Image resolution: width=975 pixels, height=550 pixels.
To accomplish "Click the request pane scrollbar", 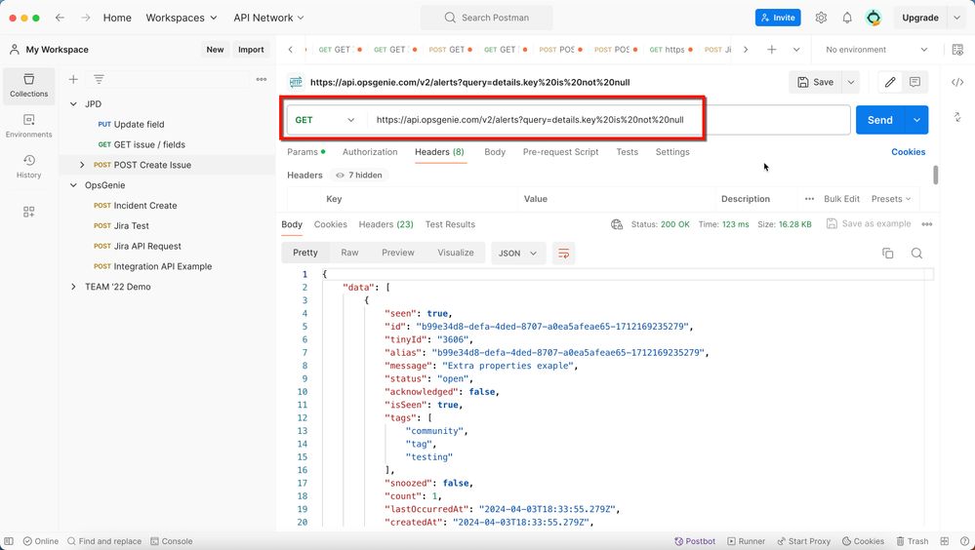I will 935,176.
